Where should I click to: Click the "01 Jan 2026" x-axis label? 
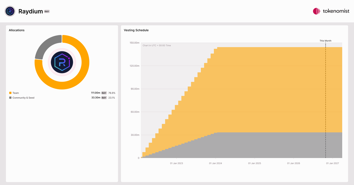[294, 163]
